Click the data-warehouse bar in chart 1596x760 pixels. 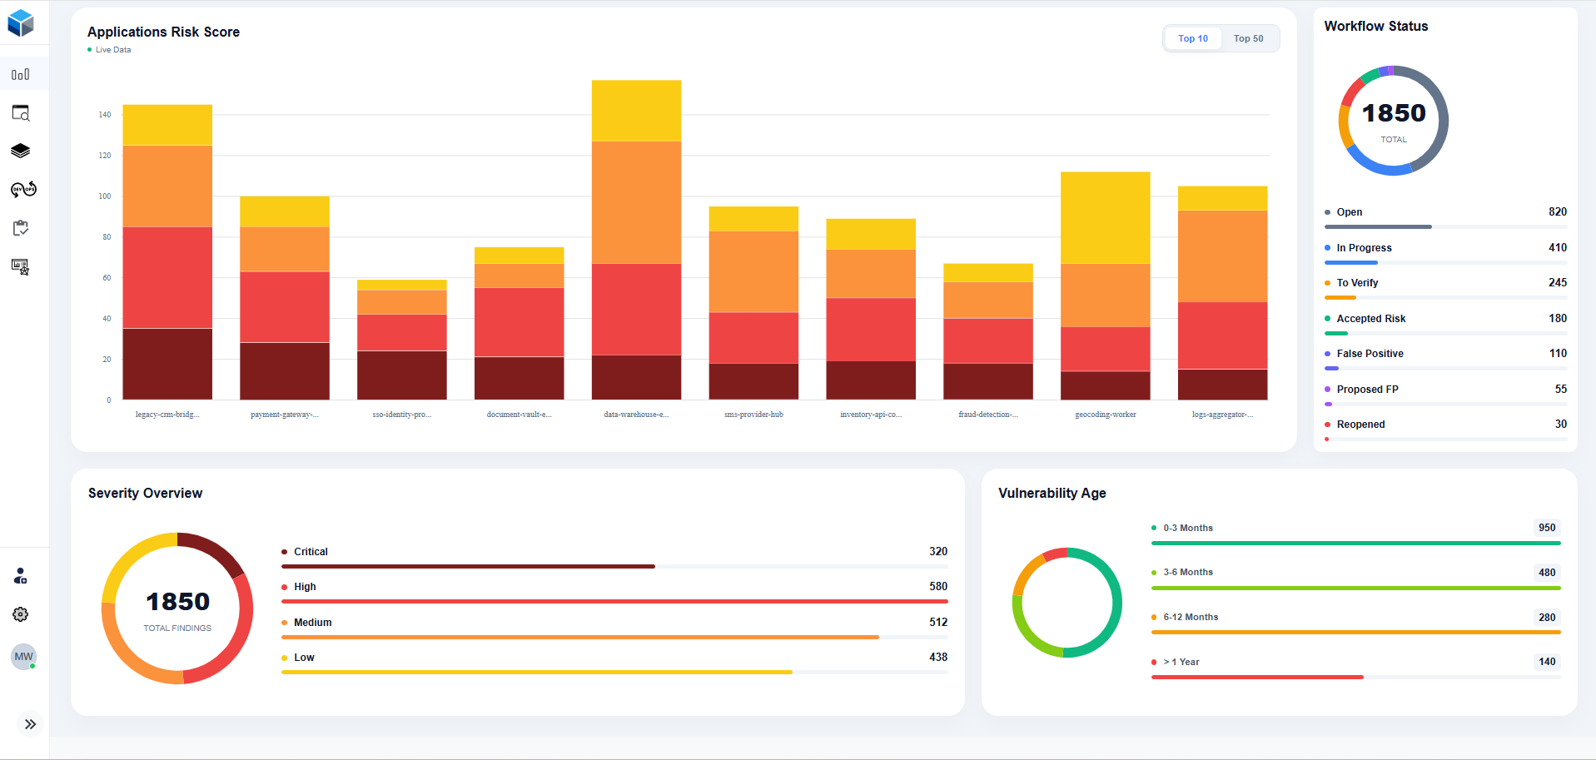[x=636, y=240]
